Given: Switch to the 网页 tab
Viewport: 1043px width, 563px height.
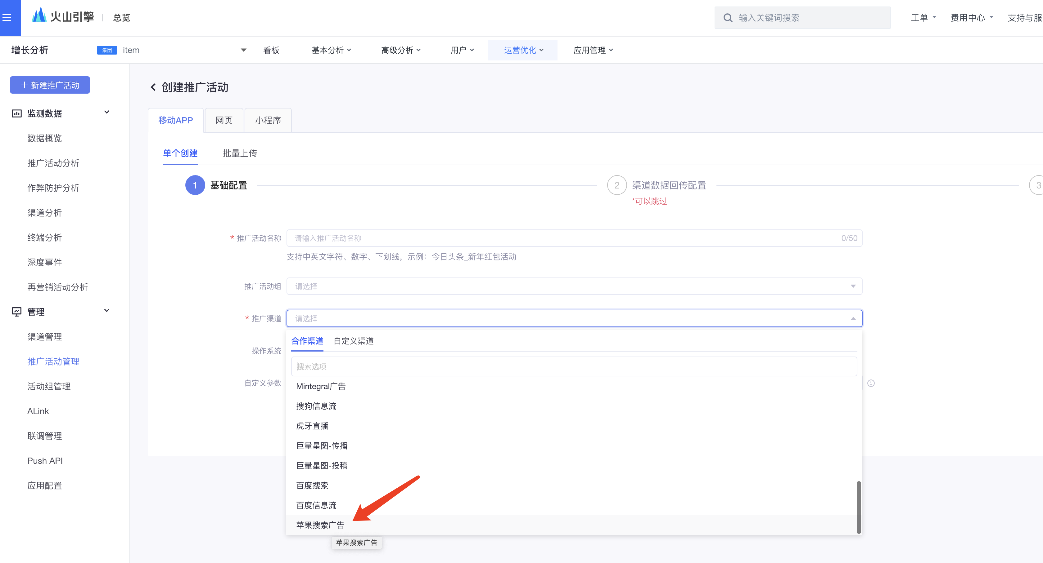Looking at the screenshot, I should click(224, 121).
